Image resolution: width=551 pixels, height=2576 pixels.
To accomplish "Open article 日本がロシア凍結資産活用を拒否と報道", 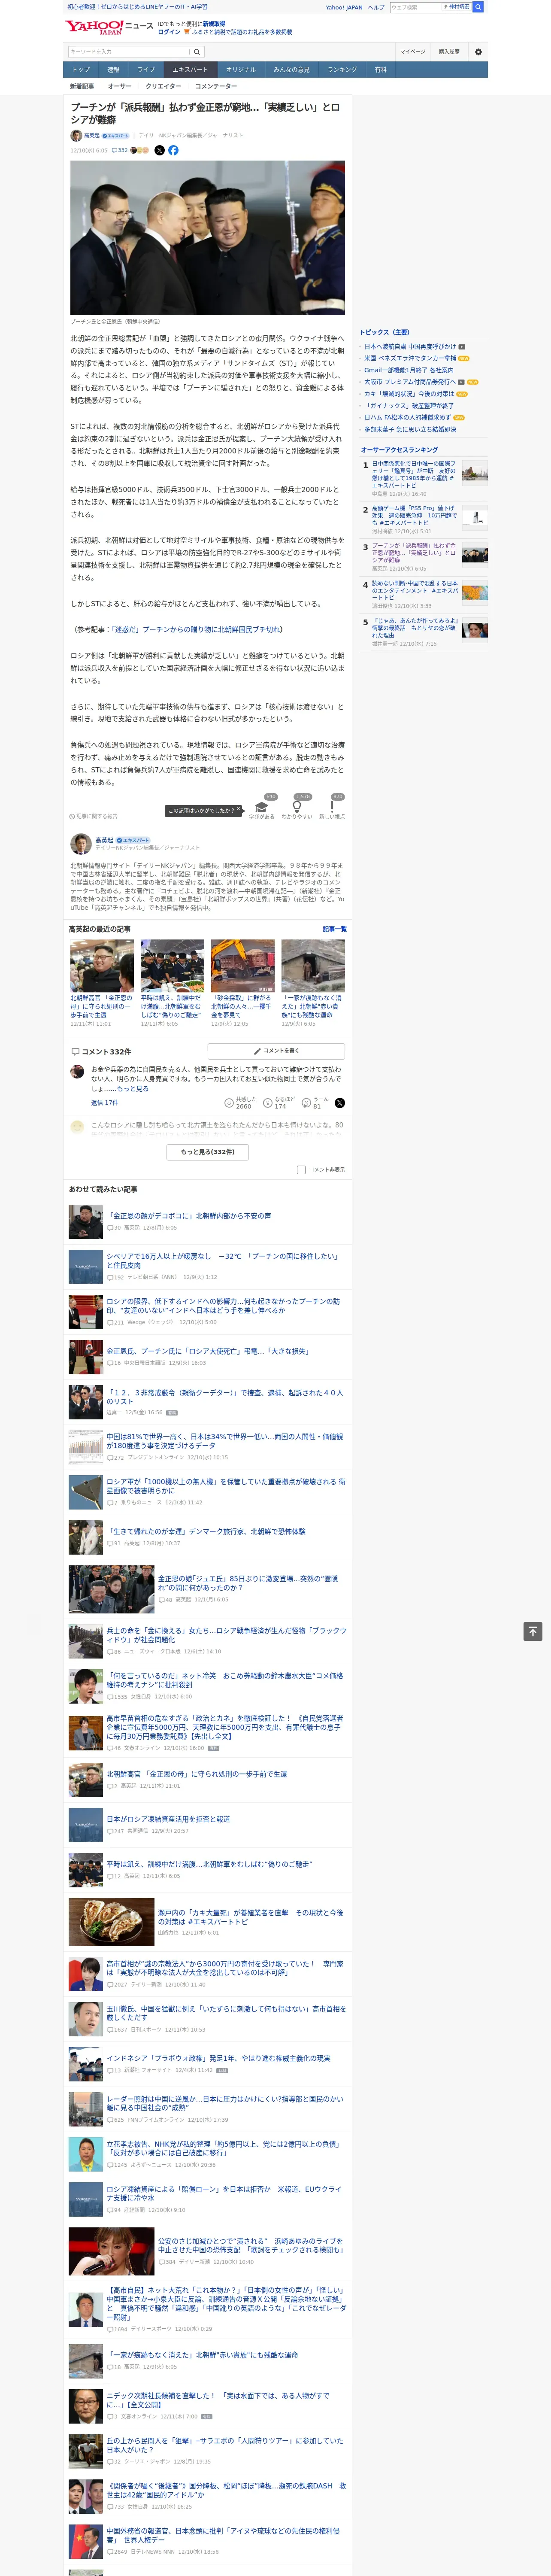I will (168, 1819).
